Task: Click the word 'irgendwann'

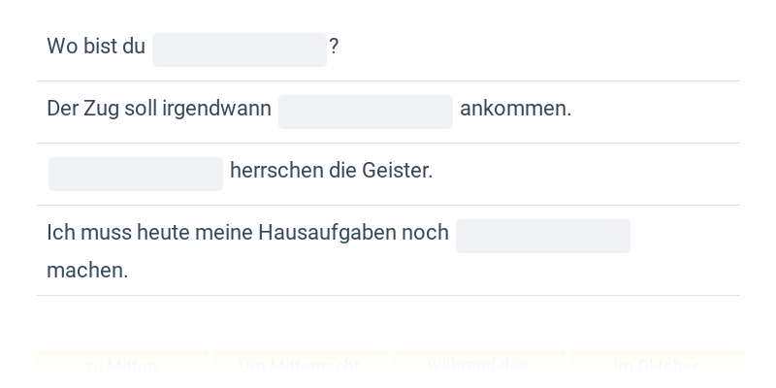Action: click(x=216, y=109)
